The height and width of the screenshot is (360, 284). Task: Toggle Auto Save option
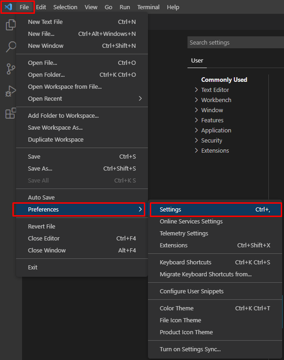(x=82, y=197)
